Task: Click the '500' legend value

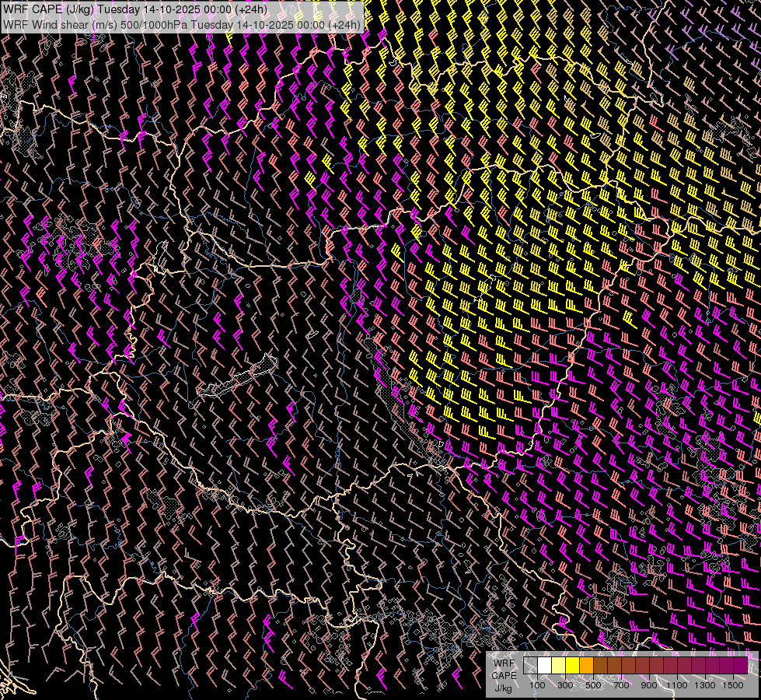Action: pos(593,685)
